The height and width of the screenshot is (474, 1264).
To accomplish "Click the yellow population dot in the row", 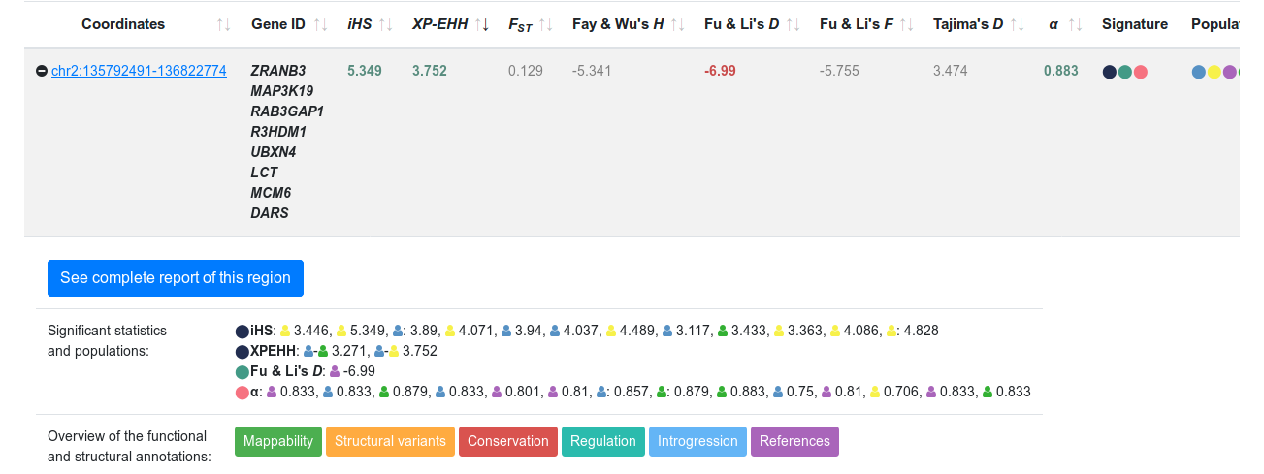I will [x=1215, y=72].
